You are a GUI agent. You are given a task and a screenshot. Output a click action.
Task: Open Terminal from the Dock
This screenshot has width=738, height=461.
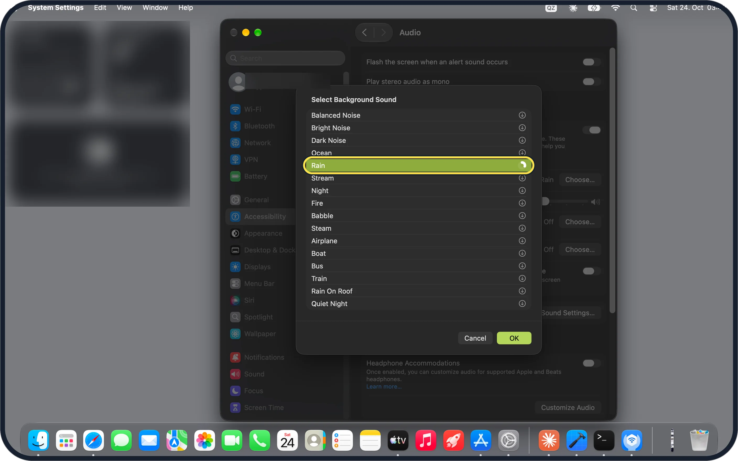tap(604, 440)
